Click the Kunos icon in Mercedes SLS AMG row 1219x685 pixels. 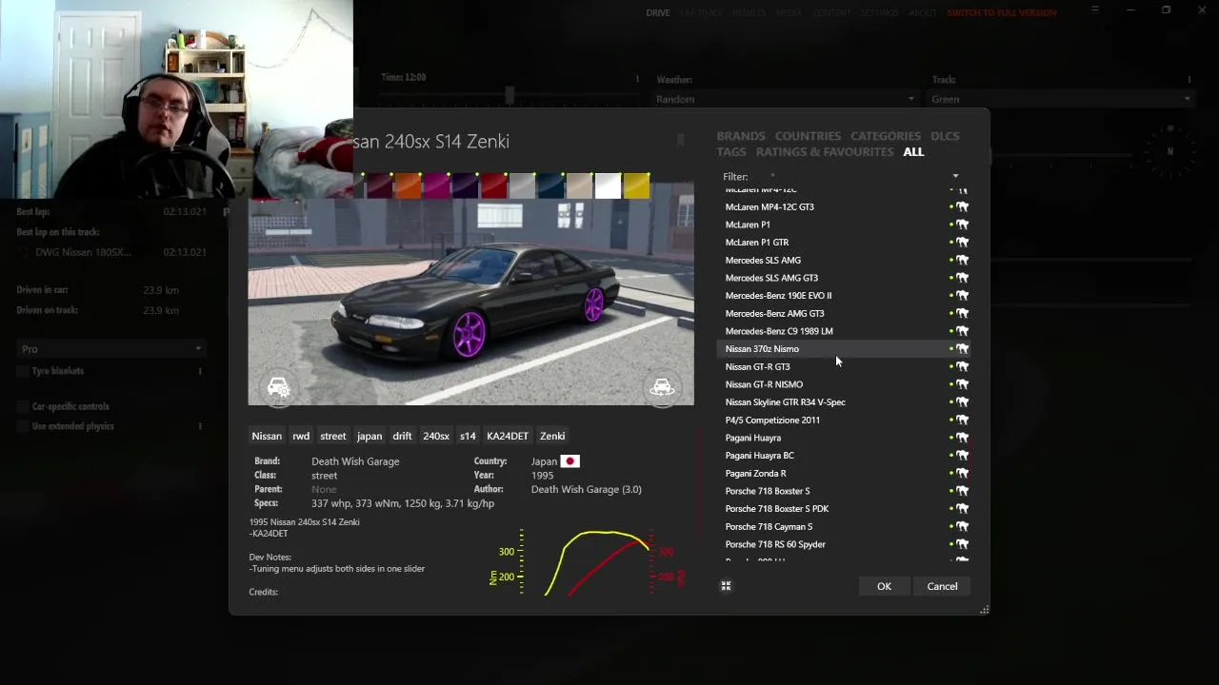click(963, 260)
